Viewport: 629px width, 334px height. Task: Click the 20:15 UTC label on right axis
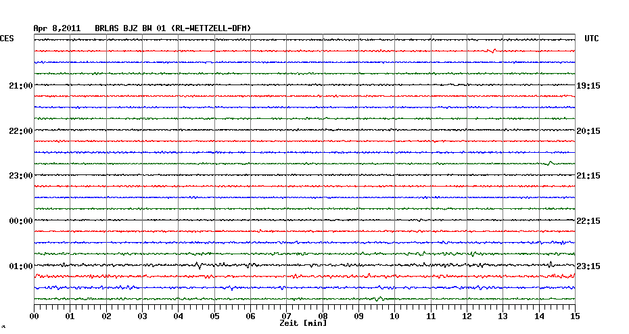click(588, 131)
